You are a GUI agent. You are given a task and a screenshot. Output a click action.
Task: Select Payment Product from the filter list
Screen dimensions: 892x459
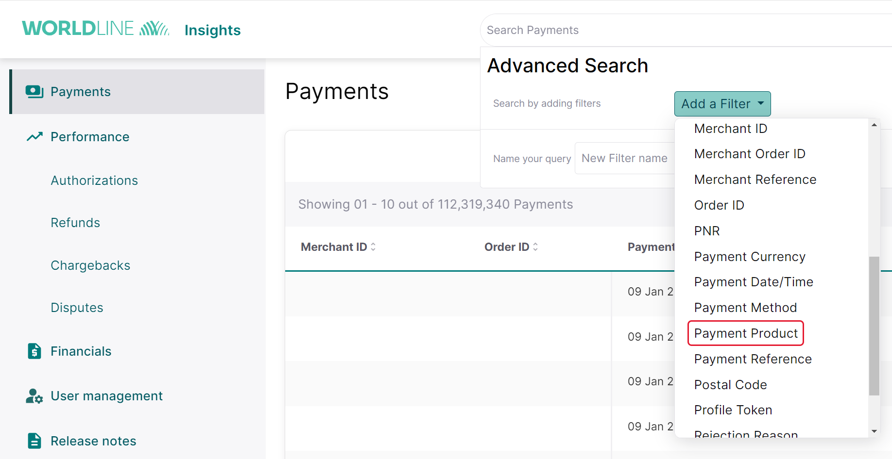tap(746, 333)
